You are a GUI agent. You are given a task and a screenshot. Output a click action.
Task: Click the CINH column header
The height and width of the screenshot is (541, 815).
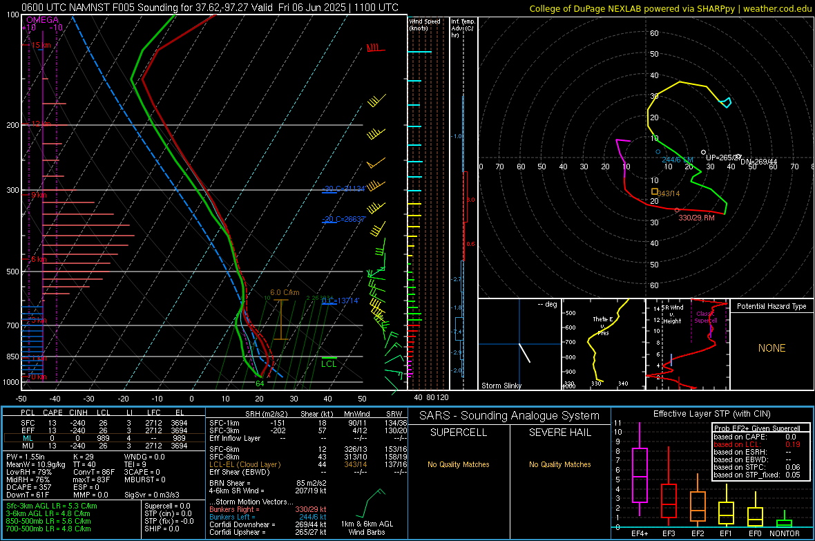pyautogui.click(x=78, y=412)
